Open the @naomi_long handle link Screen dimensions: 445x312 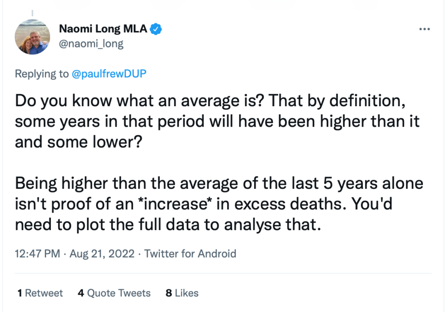click(x=91, y=44)
